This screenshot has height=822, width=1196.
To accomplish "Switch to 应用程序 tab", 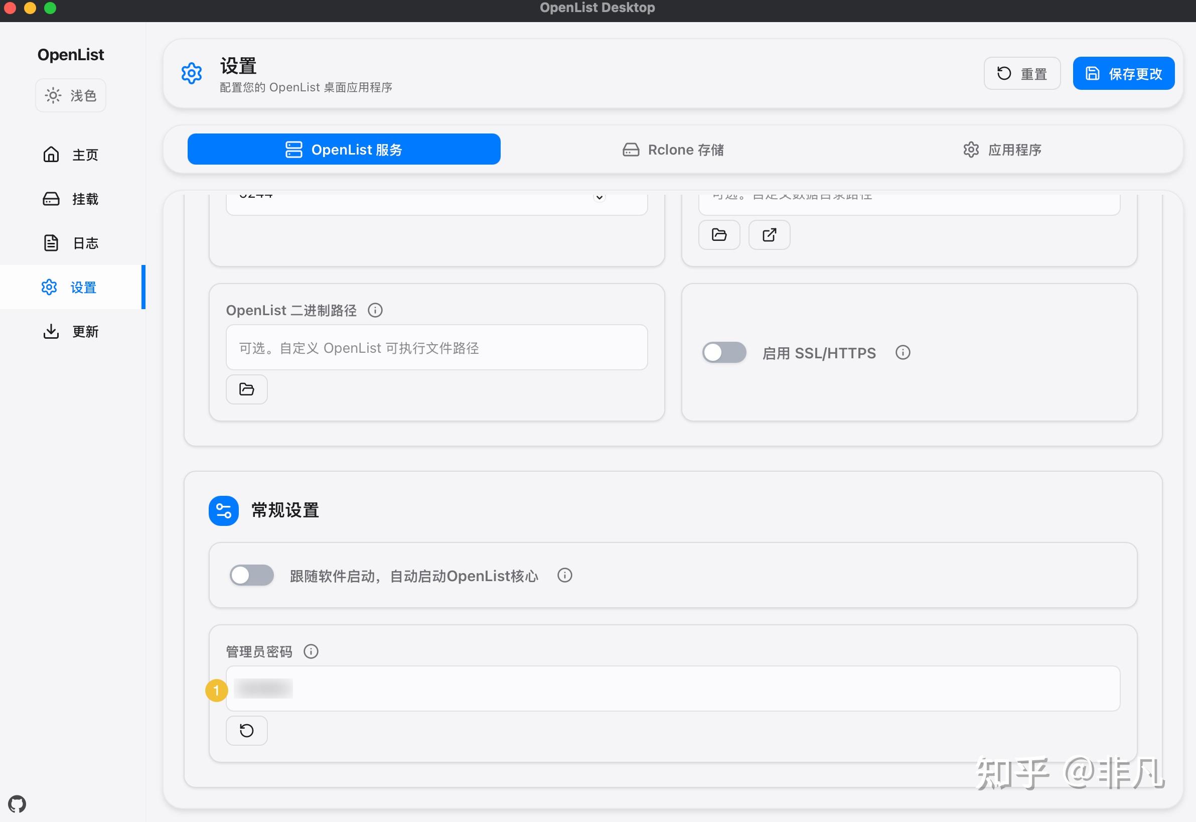I will click(x=1002, y=150).
